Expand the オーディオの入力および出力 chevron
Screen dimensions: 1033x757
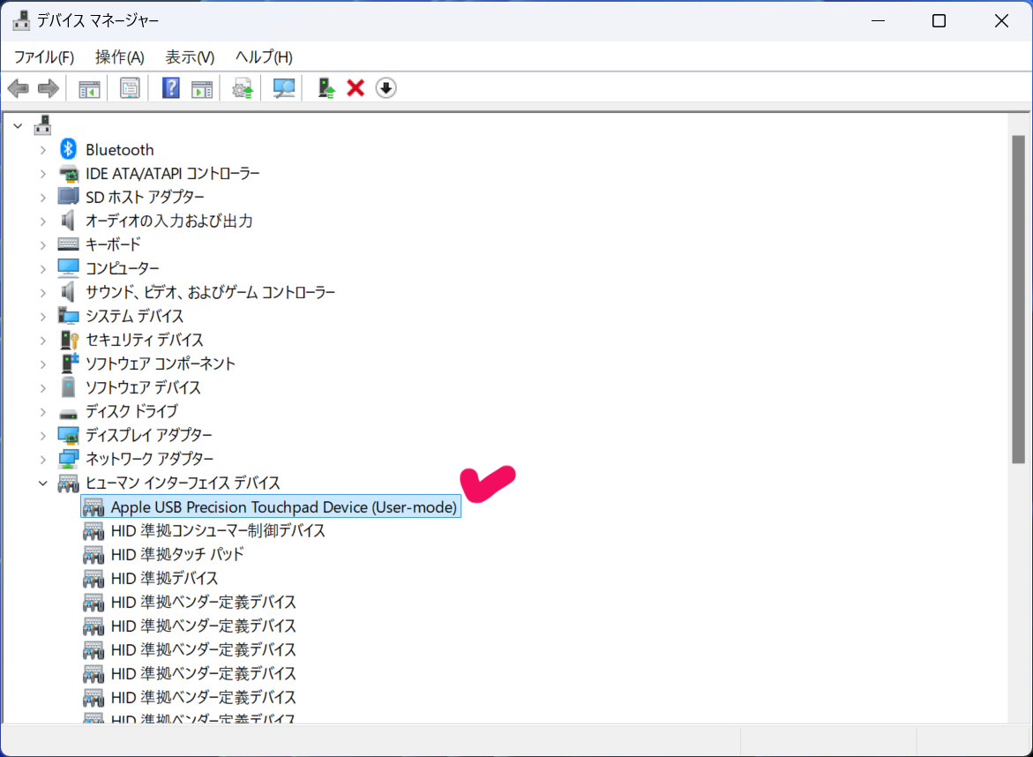click(43, 221)
